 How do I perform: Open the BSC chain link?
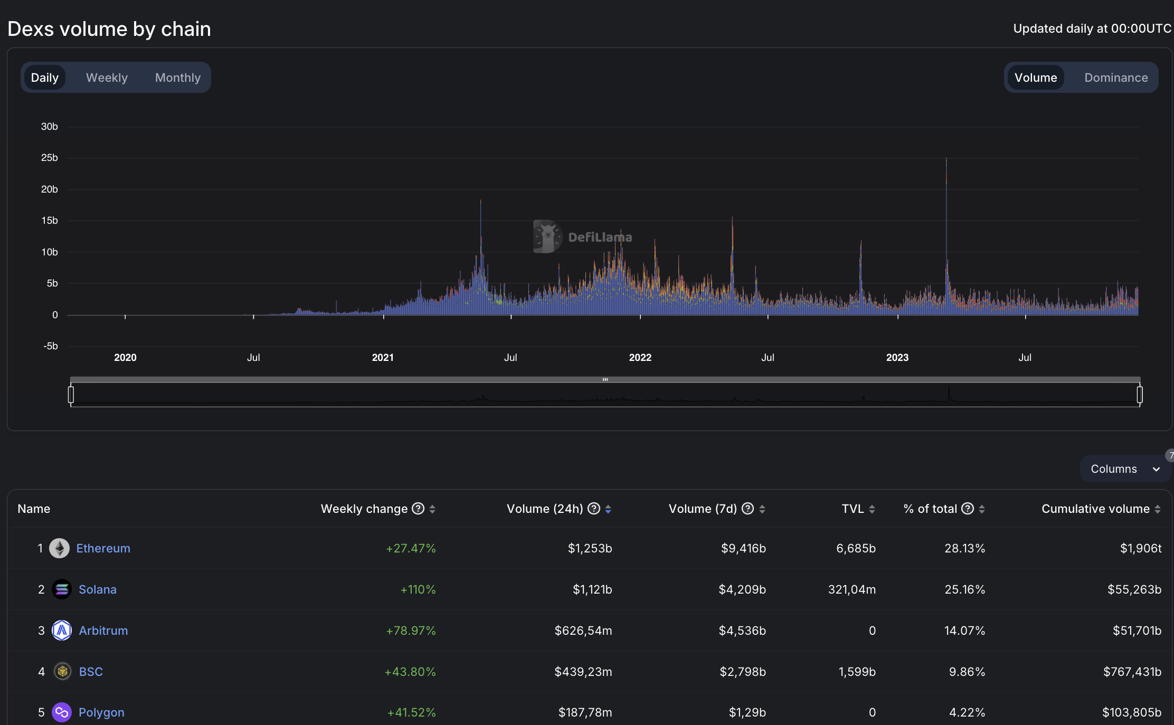[91, 672]
